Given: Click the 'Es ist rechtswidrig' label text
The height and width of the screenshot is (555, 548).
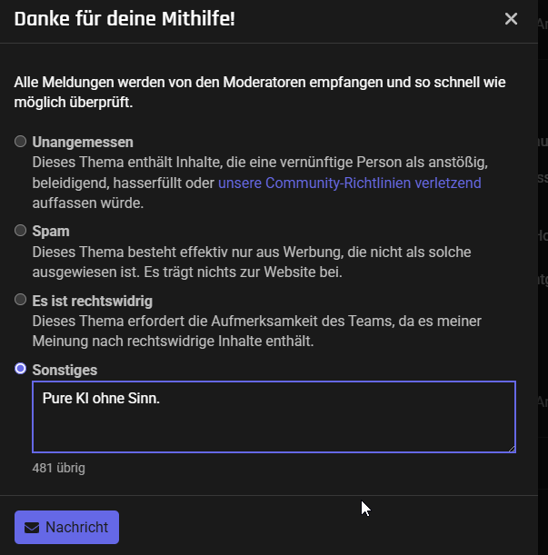Looking at the screenshot, I should [x=92, y=302].
